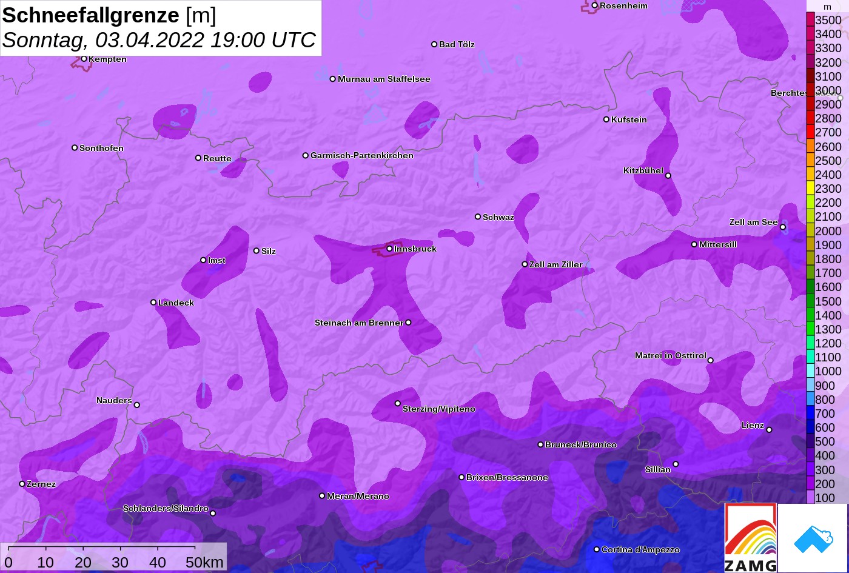Screen dimensions: 849x573
Task: Click the Mittersill location dot
Action: 694,244
